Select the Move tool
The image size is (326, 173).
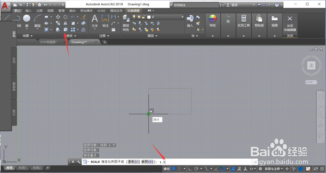[x=58, y=17]
